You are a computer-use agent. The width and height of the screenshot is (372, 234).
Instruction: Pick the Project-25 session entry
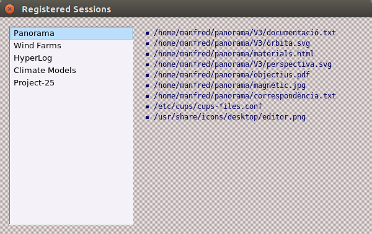click(x=71, y=83)
